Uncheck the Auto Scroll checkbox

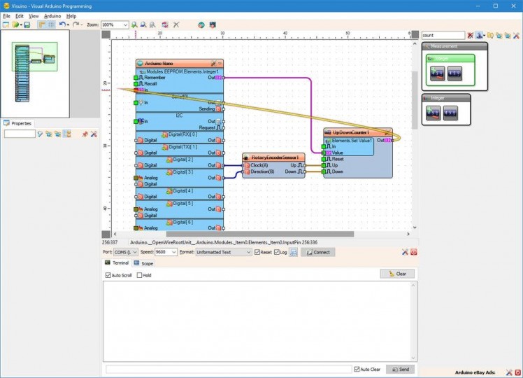tap(107, 275)
